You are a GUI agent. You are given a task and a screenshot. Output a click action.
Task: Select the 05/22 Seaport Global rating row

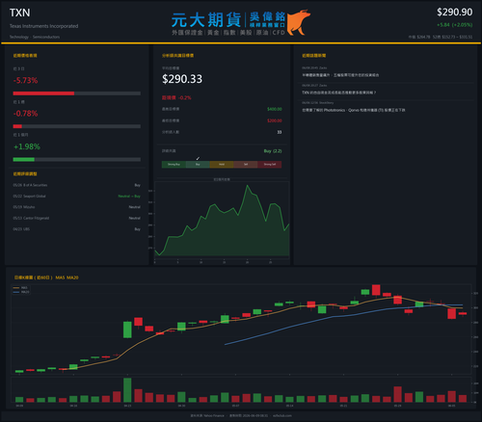(77, 197)
